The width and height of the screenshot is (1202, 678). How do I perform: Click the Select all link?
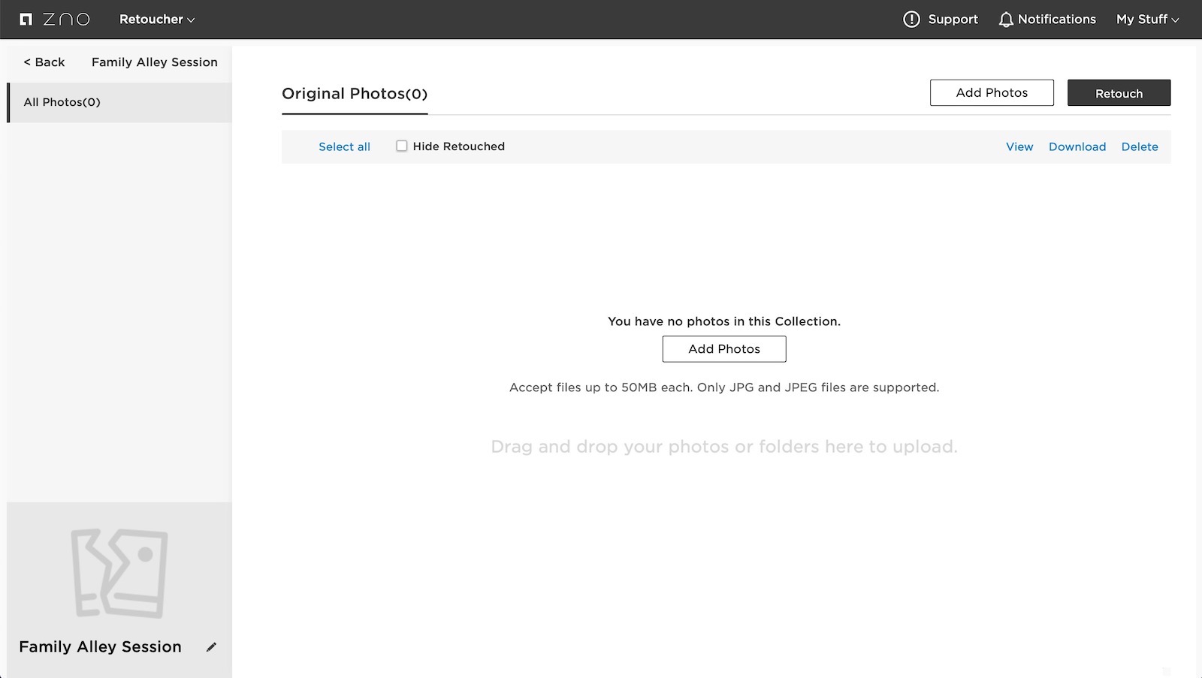pyautogui.click(x=344, y=147)
